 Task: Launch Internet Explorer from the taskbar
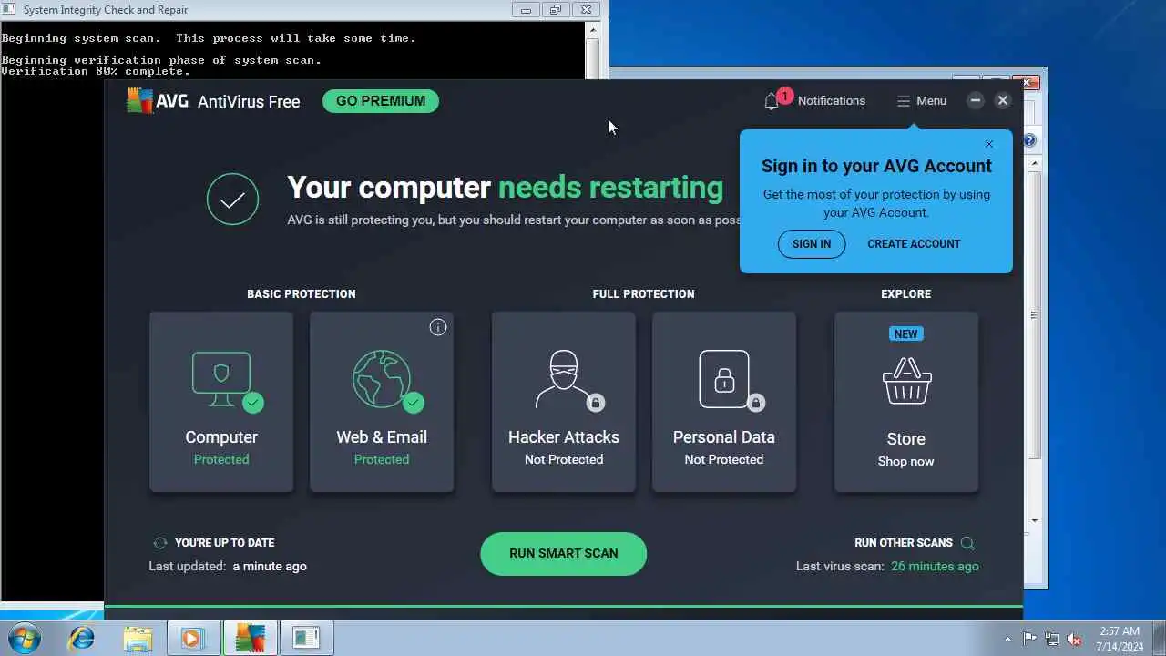81,638
